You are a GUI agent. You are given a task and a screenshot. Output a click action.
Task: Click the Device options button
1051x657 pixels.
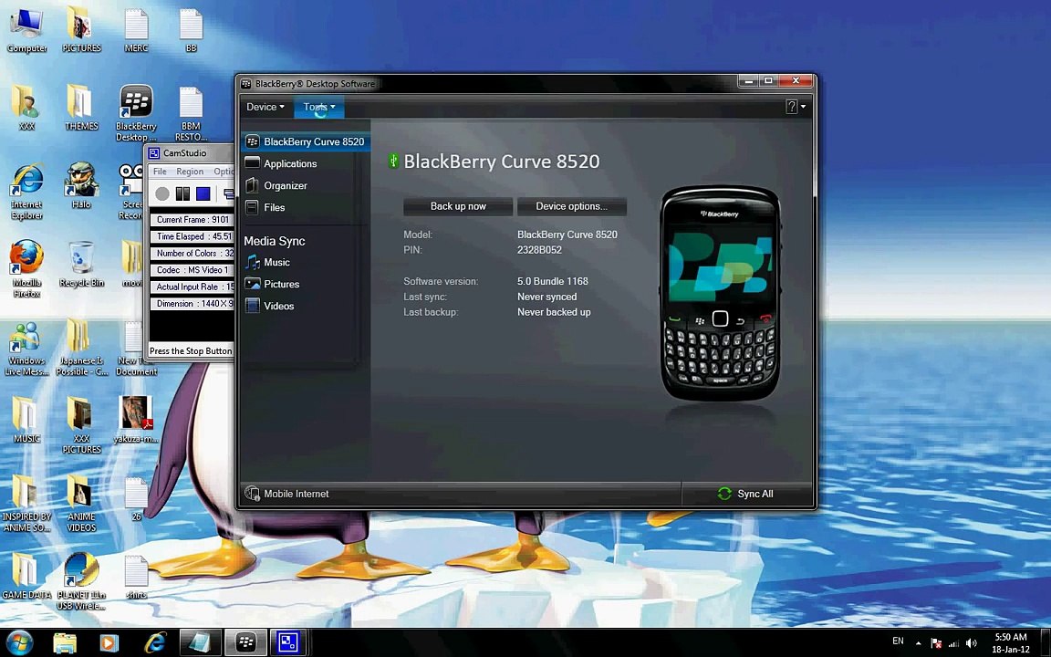click(572, 206)
